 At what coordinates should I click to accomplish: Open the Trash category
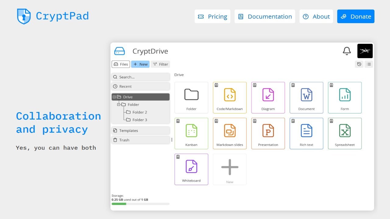click(x=140, y=140)
